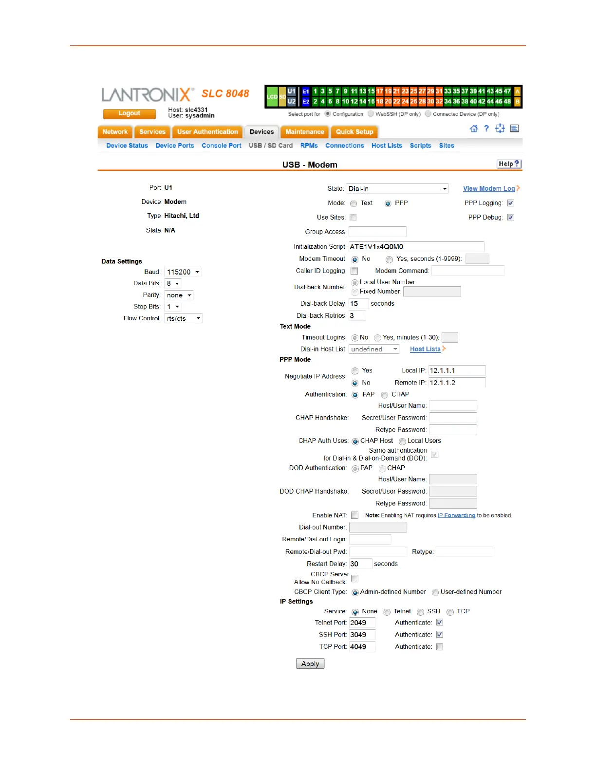Click the Home icon

pyautogui.click(x=474, y=128)
